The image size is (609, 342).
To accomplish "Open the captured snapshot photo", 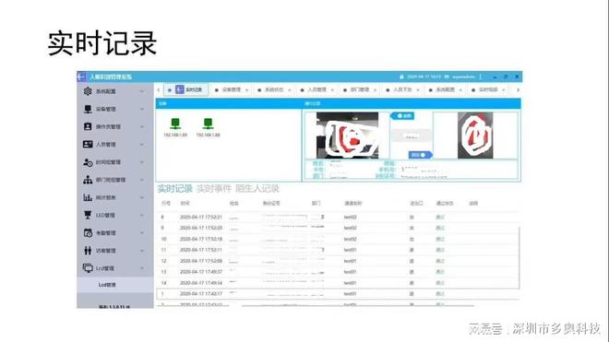I will pyautogui.click(x=347, y=136).
